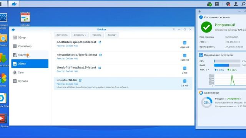Click the RAM usage bar
Image resolution: width=246 pixels, height=138 pixels.
[x=227, y=65]
